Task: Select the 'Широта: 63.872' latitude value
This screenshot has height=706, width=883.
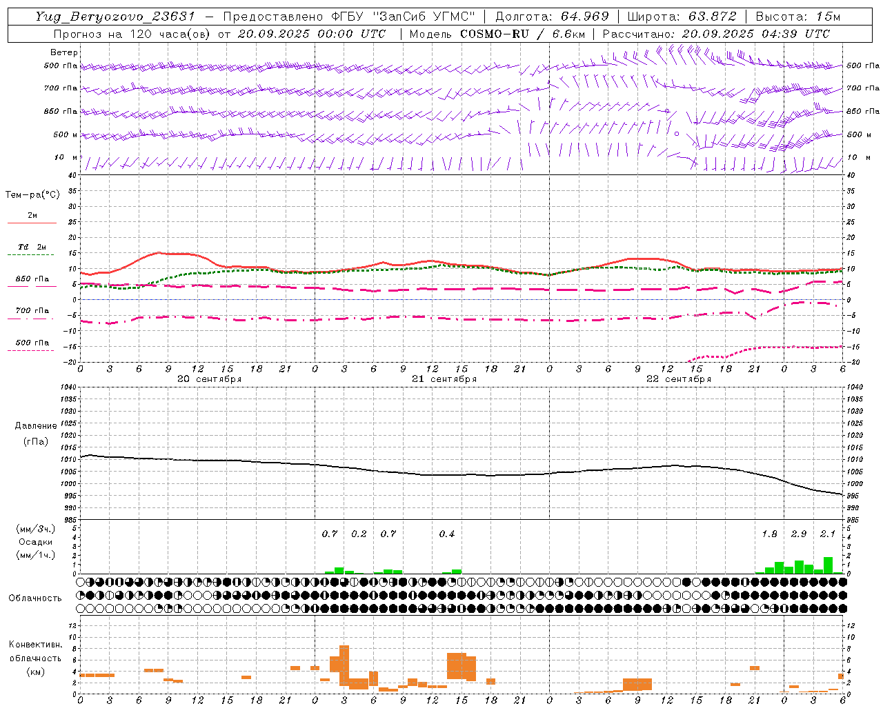Action: point(682,17)
